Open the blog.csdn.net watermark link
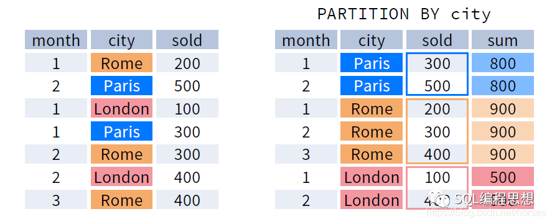 pyautogui.click(x=487, y=212)
